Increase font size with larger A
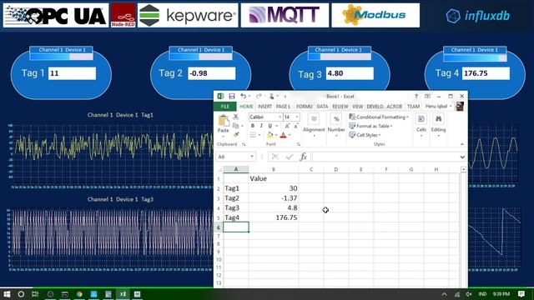 coord(287,126)
